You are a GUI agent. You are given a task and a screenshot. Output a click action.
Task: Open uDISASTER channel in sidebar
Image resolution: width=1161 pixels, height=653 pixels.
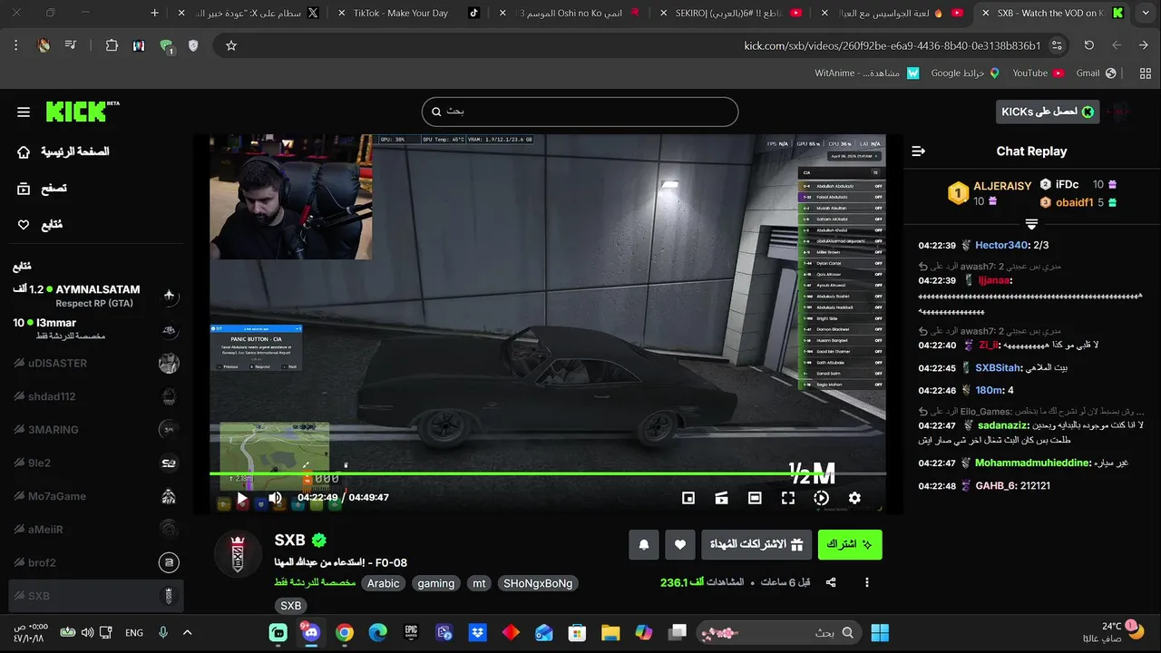tap(94, 363)
